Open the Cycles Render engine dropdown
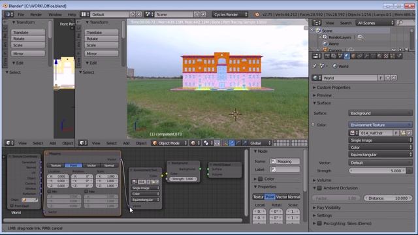 click(x=231, y=14)
